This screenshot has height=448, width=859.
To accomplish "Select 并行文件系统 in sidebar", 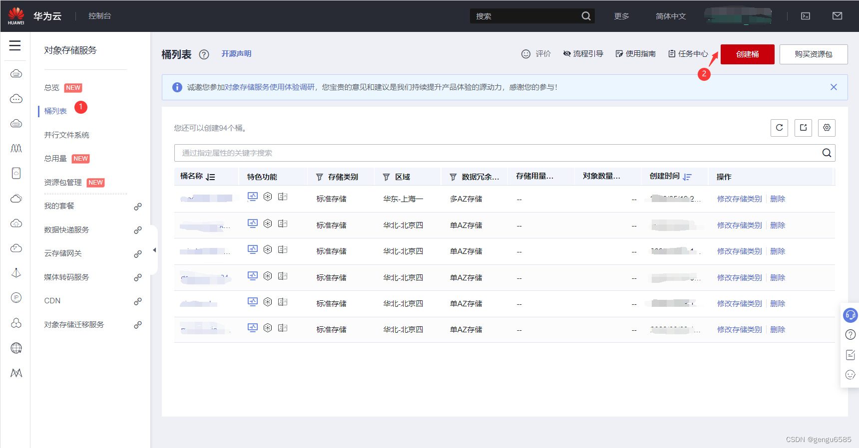I will click(66, 135).
